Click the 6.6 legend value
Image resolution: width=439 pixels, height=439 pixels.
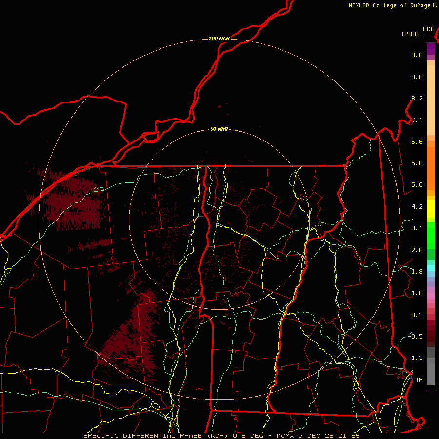(x=417, y=141)
